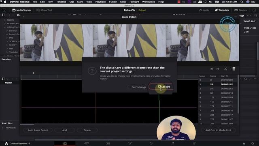Select scene row with frame 50
Screen dimensions: 259x146
click(218, 89)
